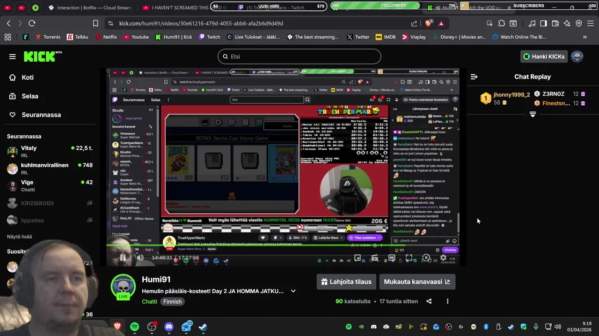Screen dimensions: 599x336
Task: Toggle the browser sidebar panel
Action: [x=543, y=23]
